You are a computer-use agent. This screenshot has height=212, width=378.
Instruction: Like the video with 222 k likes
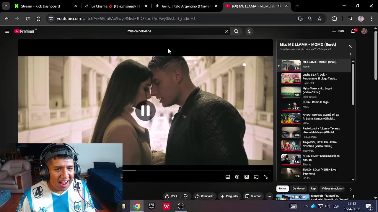click(171, 196)
